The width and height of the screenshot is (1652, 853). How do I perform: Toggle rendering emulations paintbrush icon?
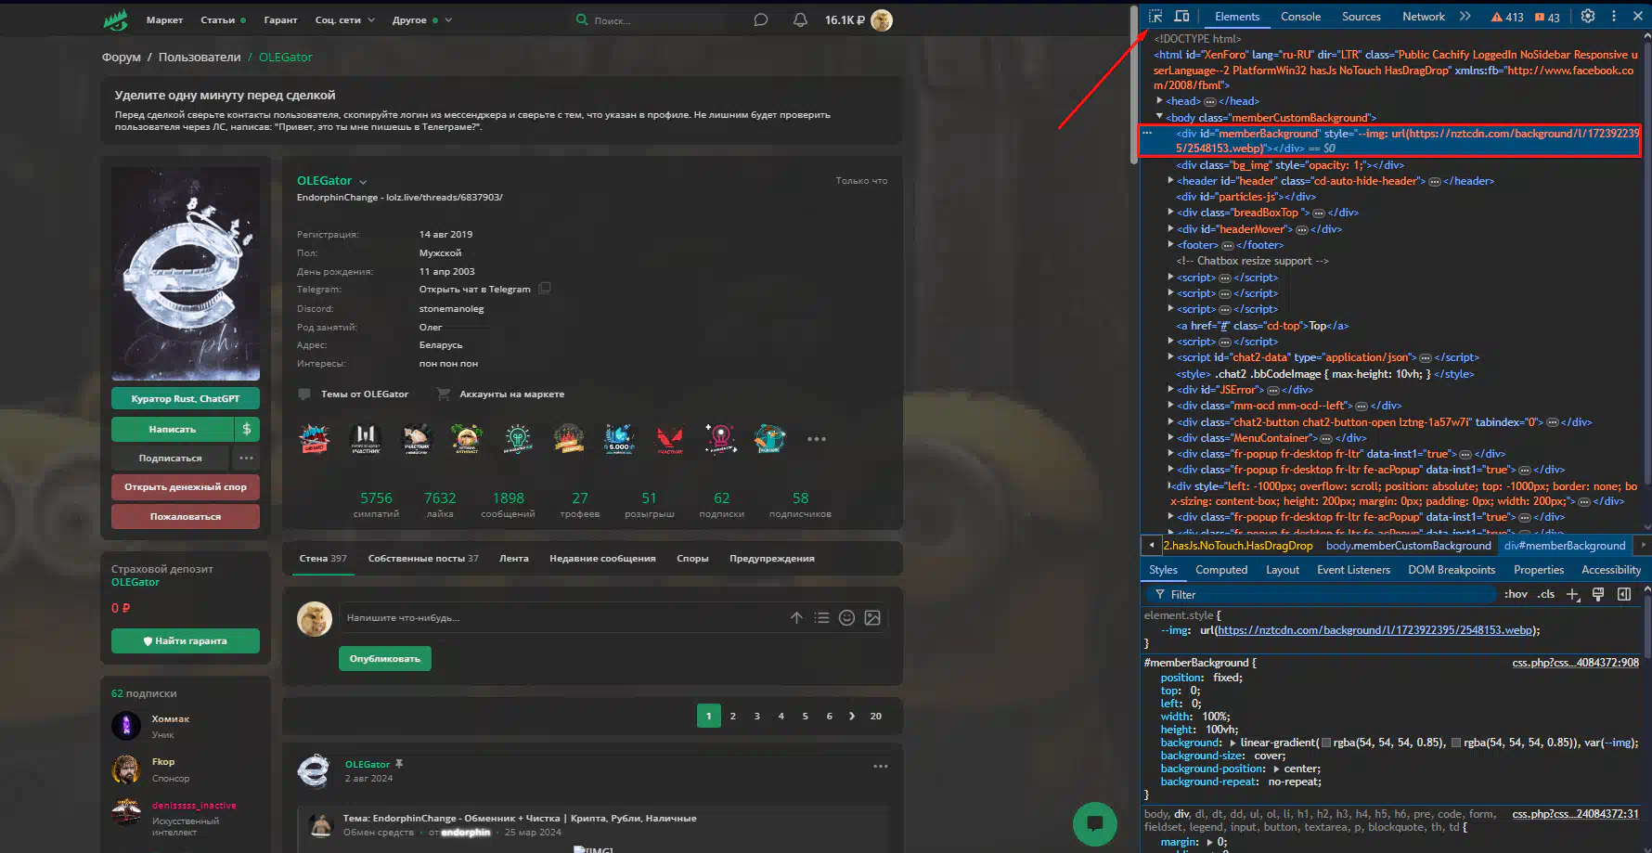1598,595
